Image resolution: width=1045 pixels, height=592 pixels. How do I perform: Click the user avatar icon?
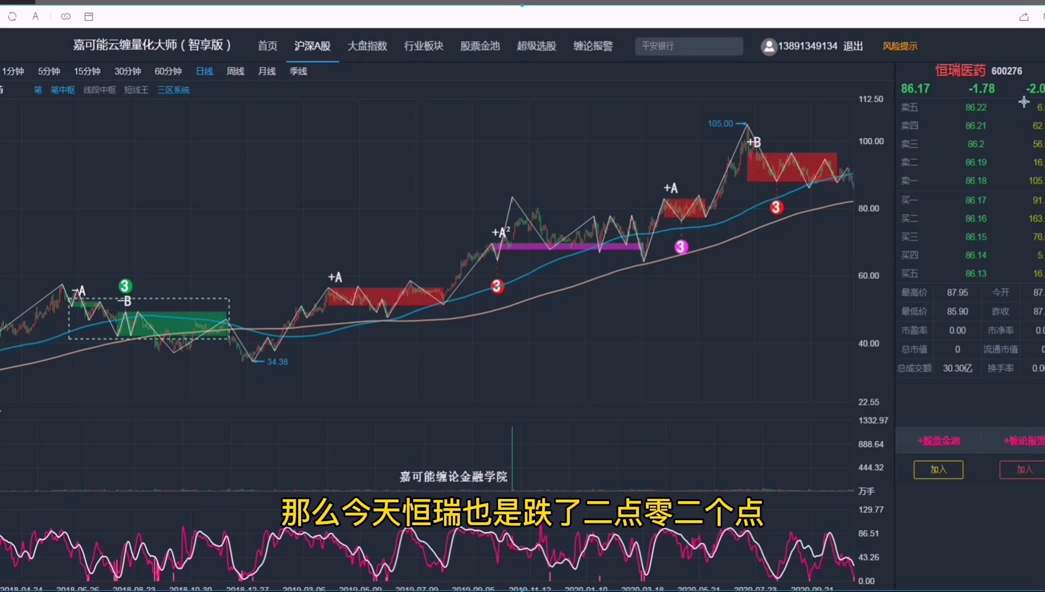[769, 46]
